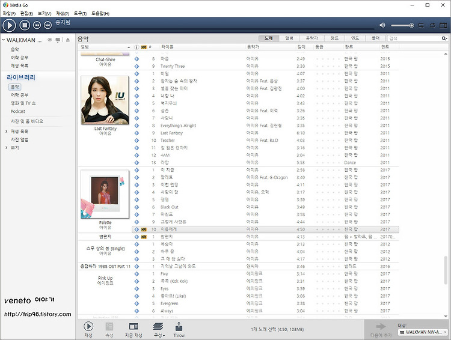The image size is (451, 340).
Task: Sort by the 타이틀 column header
Action: tap(167, 47)
